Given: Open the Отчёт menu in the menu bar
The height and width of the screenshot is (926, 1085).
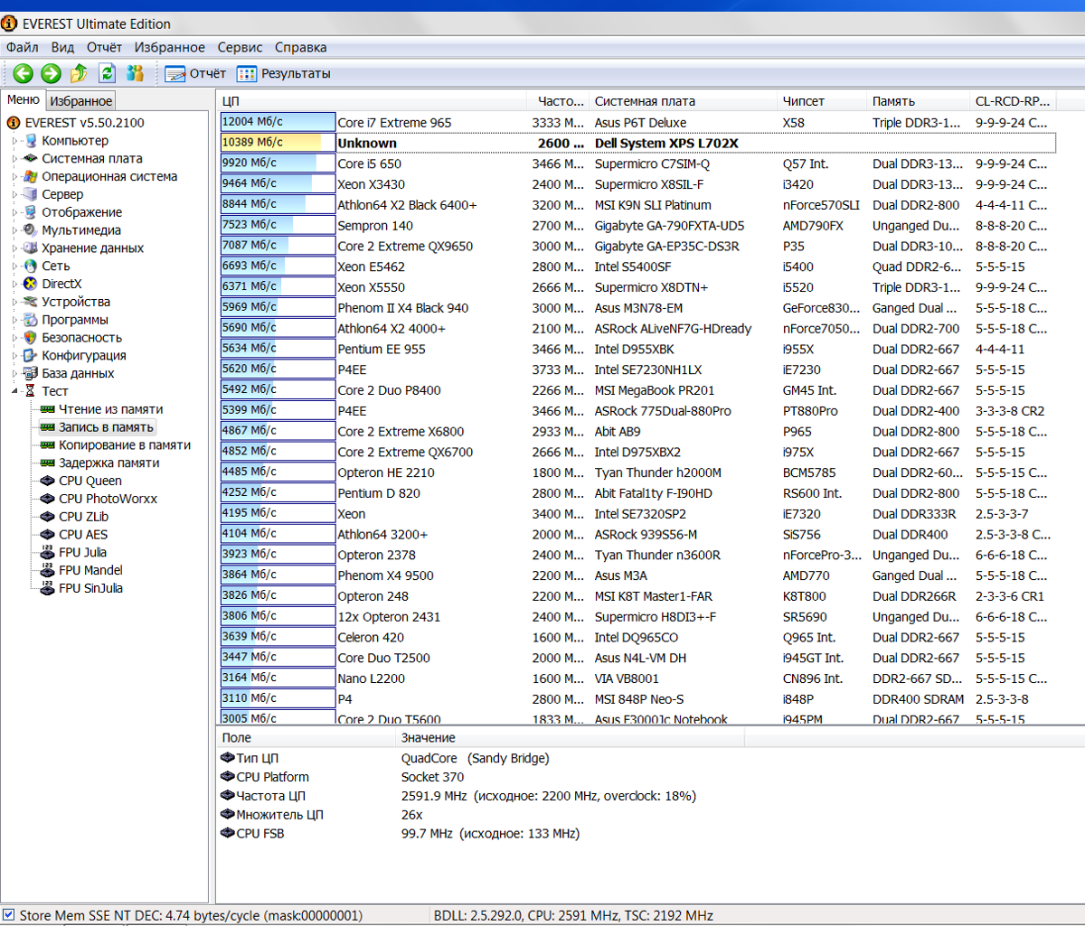Looking at the screenshot, I should coord(104,47).
